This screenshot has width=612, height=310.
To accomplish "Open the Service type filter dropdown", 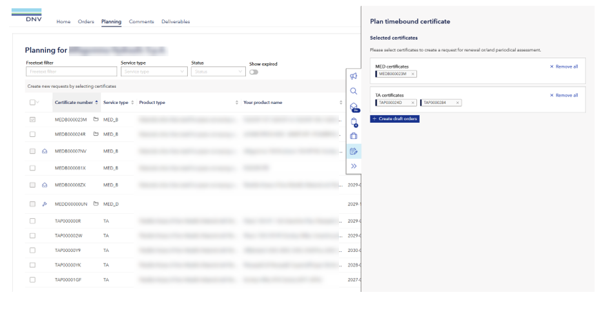I will click(x=154, y=72).
